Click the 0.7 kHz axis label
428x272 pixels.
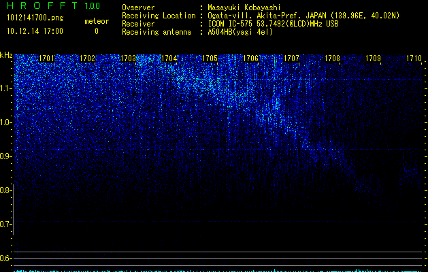[x=6, y=224]
